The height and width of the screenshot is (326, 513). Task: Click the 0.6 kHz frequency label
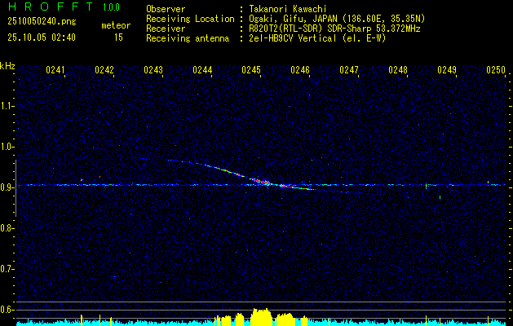point(7,310)
